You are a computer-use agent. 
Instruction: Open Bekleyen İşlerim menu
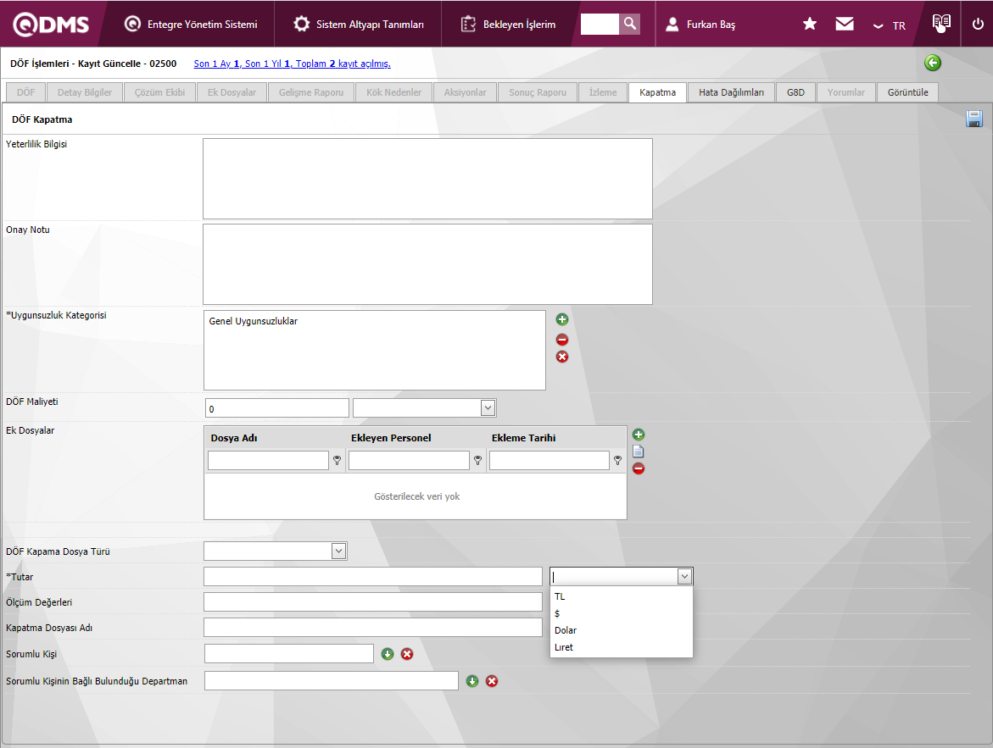[509, 24]
